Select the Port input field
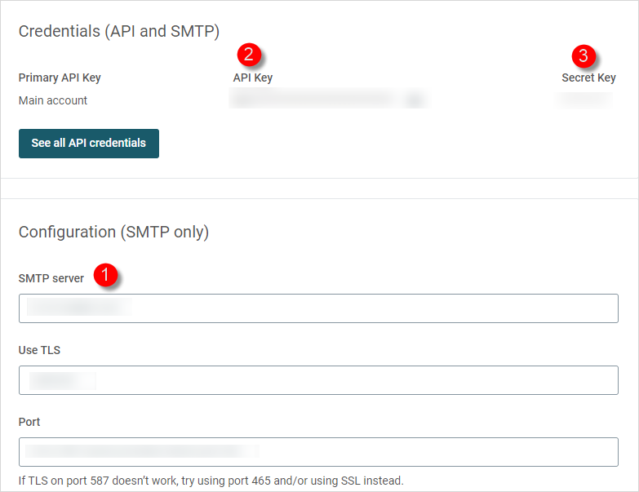 click(318, 452)
